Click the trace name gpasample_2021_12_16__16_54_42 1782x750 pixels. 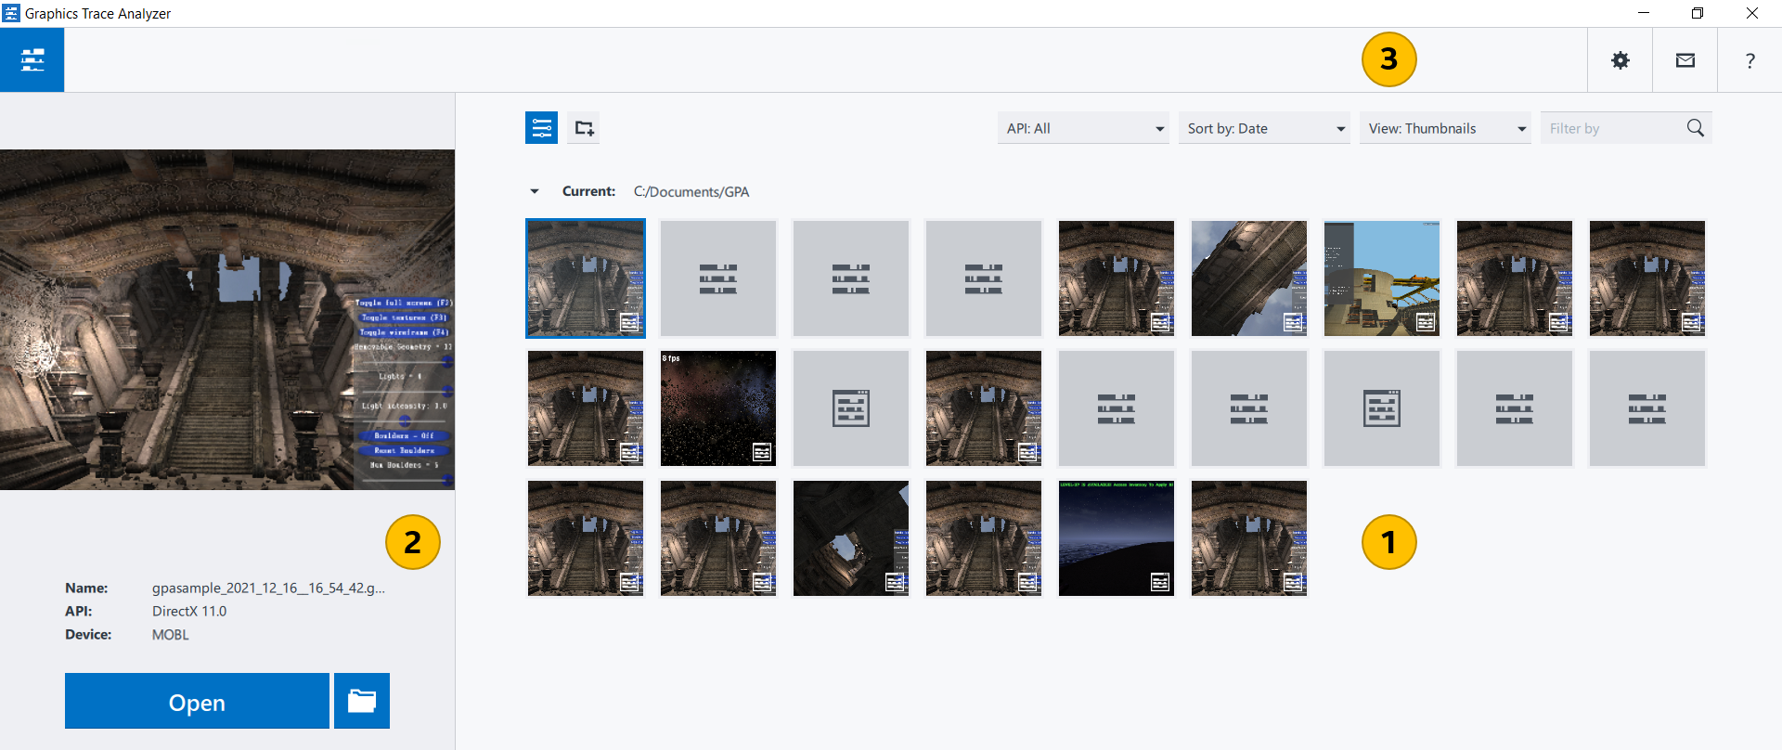[x=268, y=588]
